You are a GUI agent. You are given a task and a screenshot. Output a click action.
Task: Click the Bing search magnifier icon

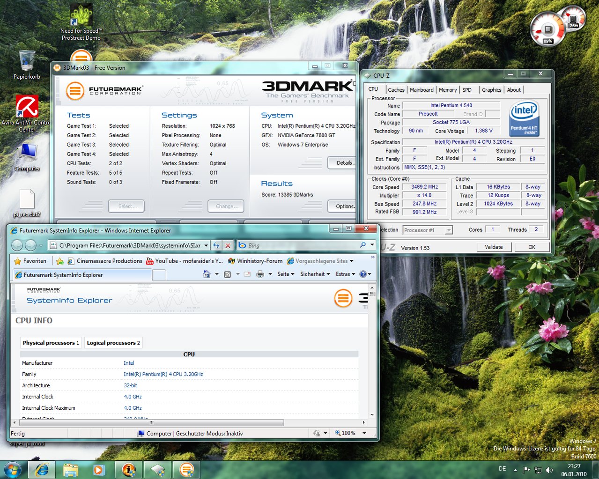362,245
